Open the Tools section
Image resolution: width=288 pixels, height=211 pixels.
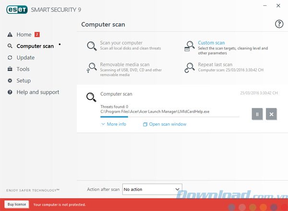point(23,69)
